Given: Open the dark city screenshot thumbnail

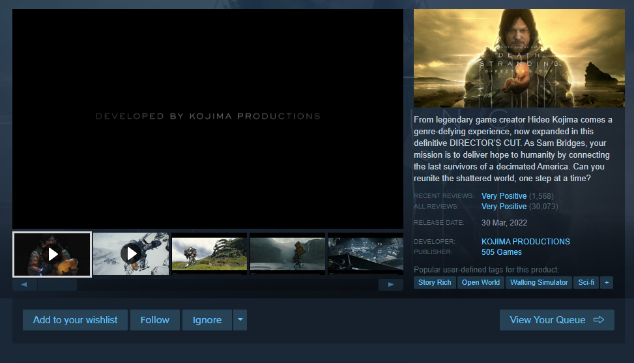Looking at the screenshot, I should click(x=366, y=254).
